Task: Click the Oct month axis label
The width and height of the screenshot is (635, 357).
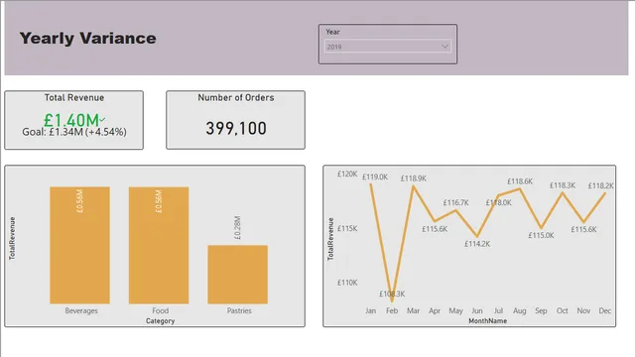Action: click(x=563, y=310)
